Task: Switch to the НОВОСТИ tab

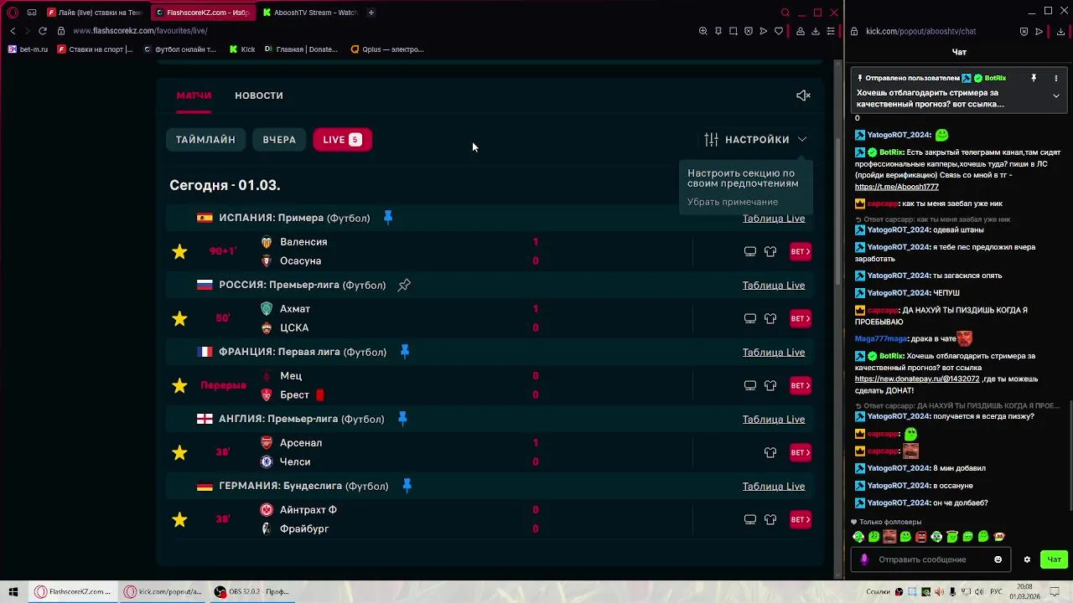Action: 259,95
